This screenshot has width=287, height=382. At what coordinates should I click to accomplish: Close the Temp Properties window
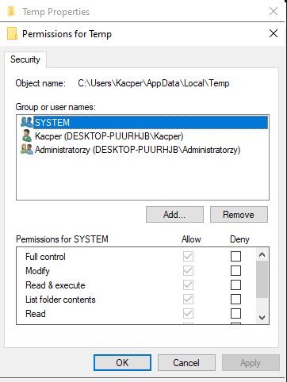pyautogui.click(x=274, y=11)
